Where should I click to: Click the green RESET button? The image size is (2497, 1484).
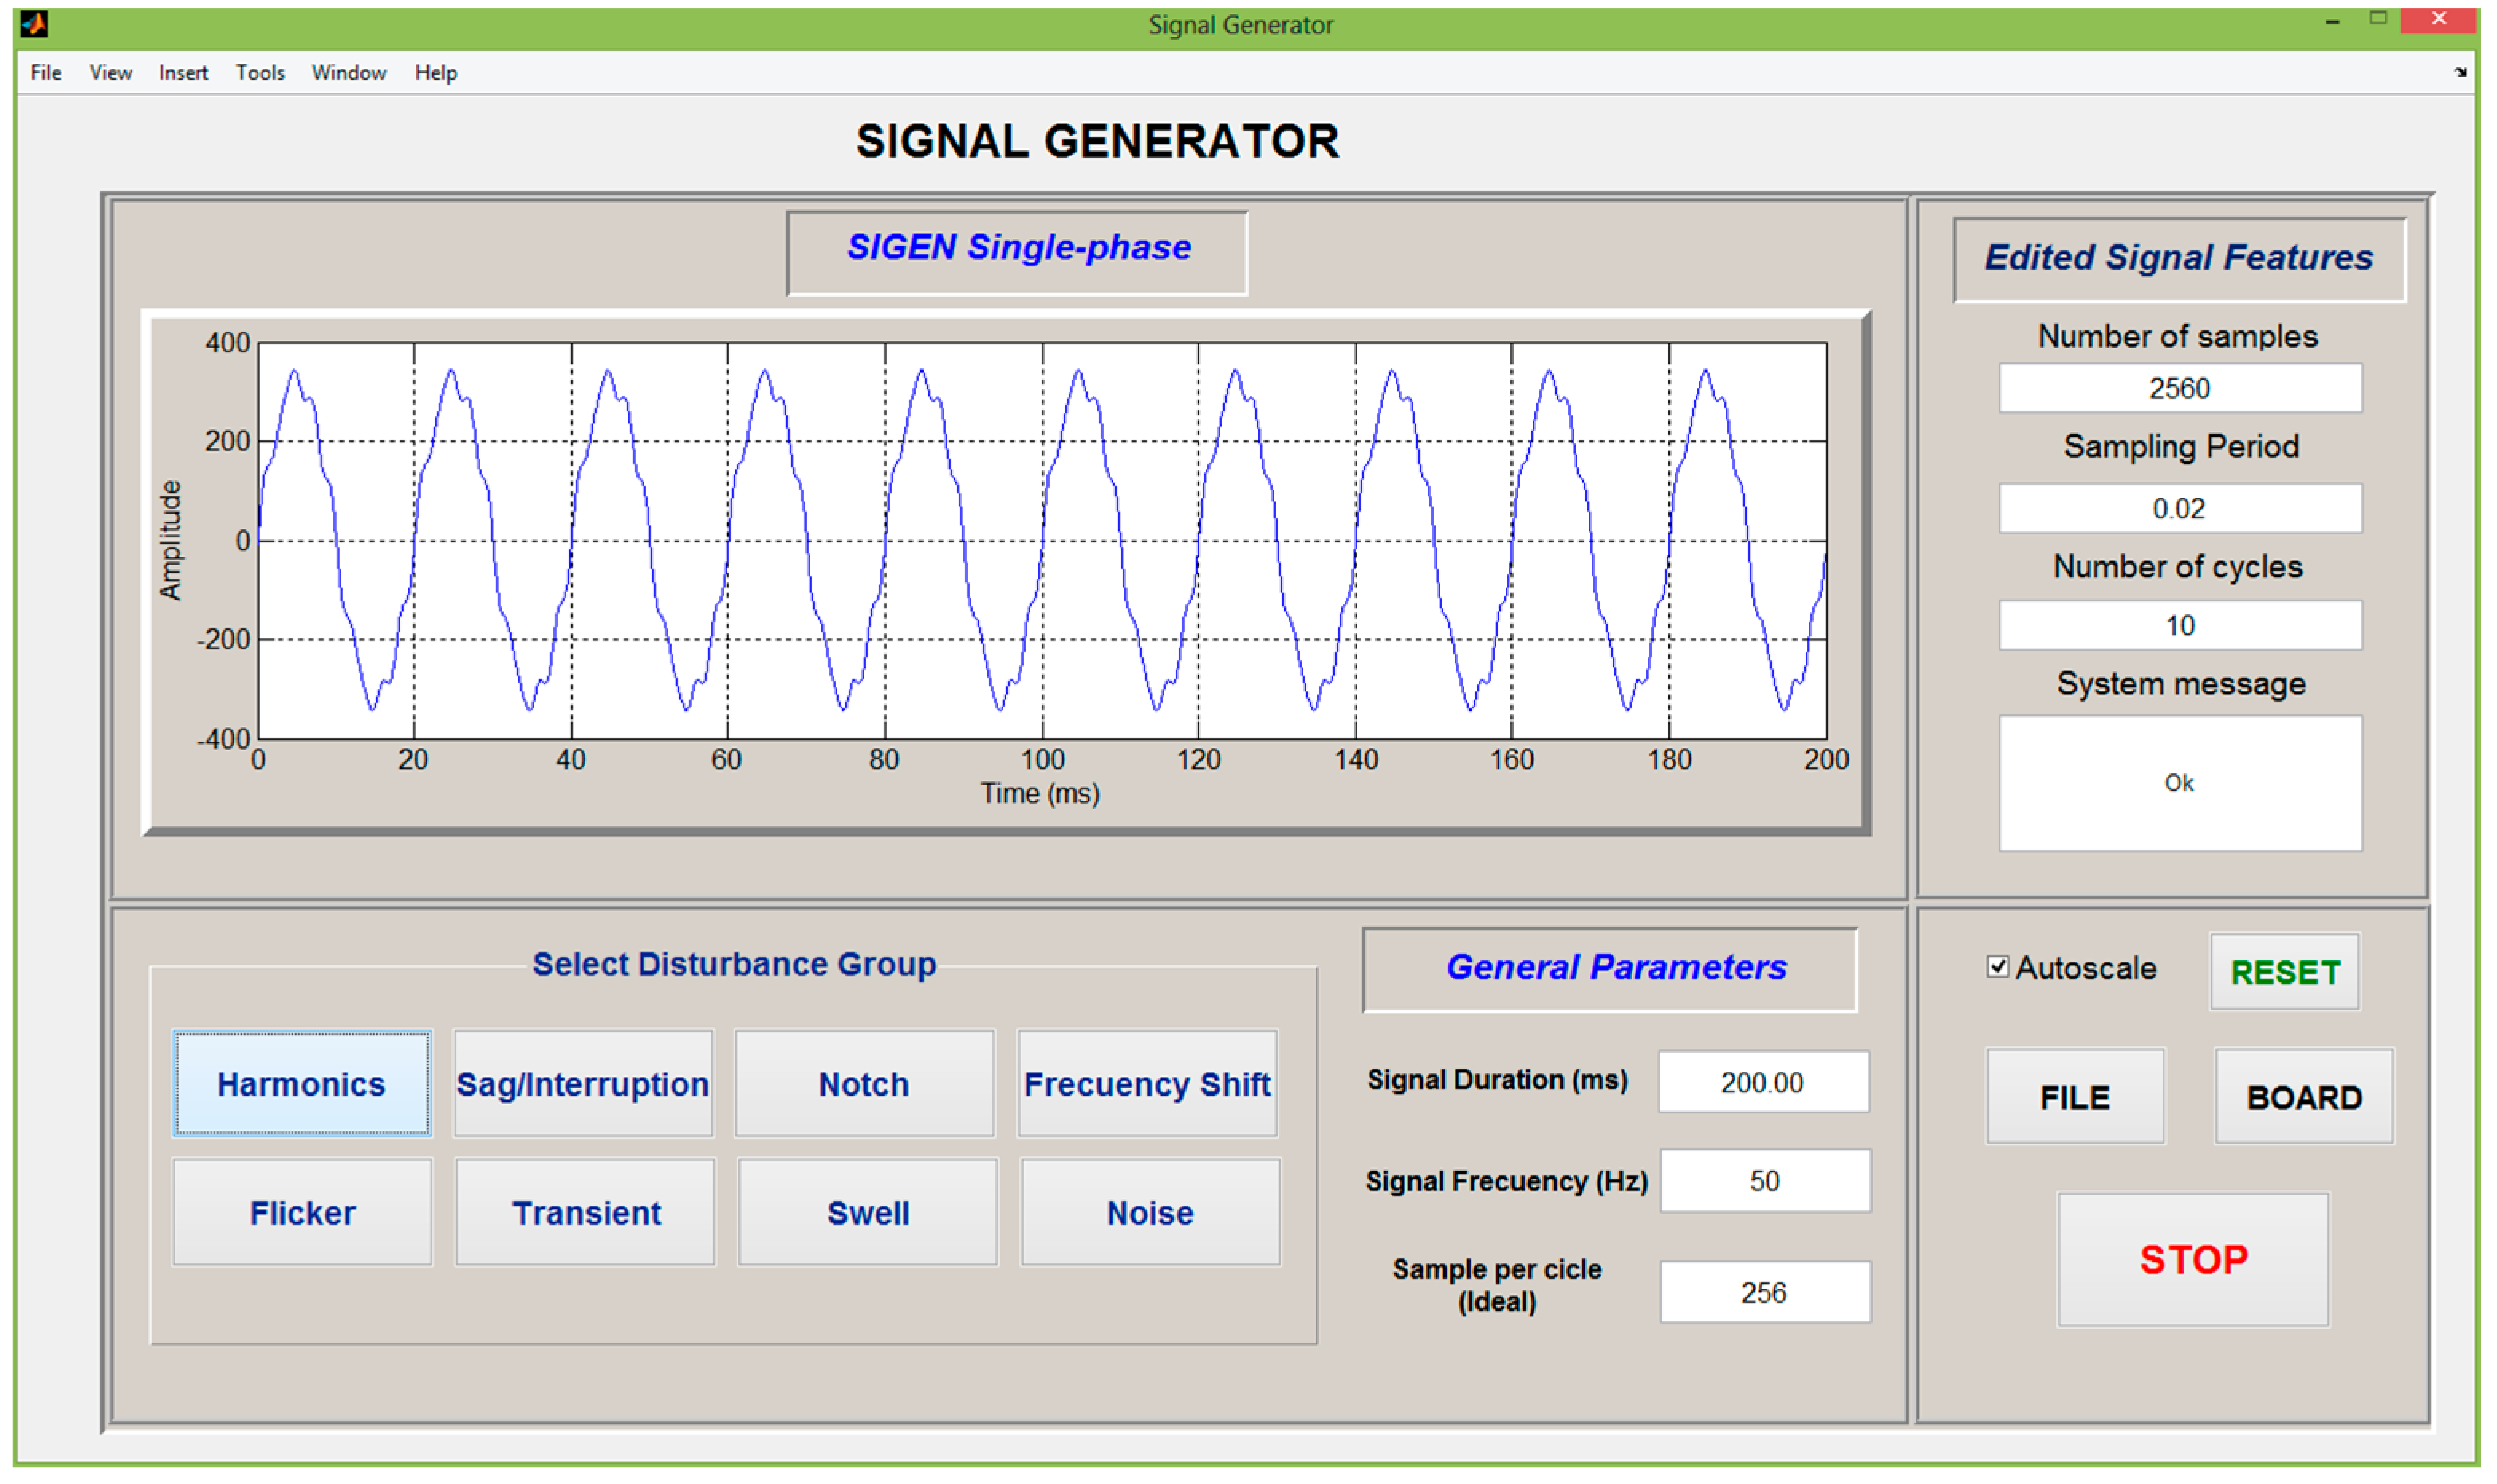[x=2284, y=972]
